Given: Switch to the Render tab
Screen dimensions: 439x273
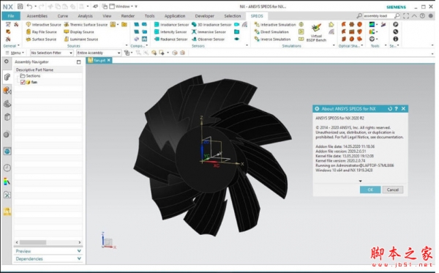Looking at the screenshot, I should 127,16.
